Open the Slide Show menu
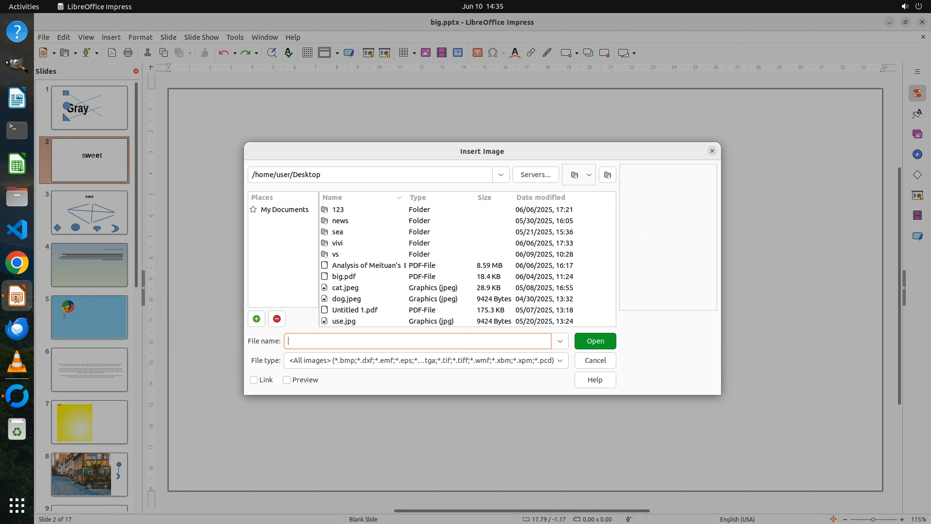 tap(201, 37)
